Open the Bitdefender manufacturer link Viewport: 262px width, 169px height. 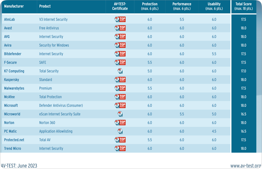tap(13, 54)
